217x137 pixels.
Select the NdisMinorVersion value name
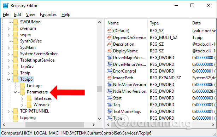click(x=130, y=91)
